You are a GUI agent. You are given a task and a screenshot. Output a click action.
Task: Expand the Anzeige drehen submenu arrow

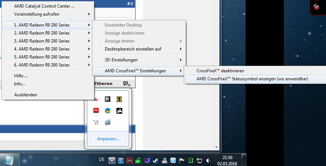point(181,41)
